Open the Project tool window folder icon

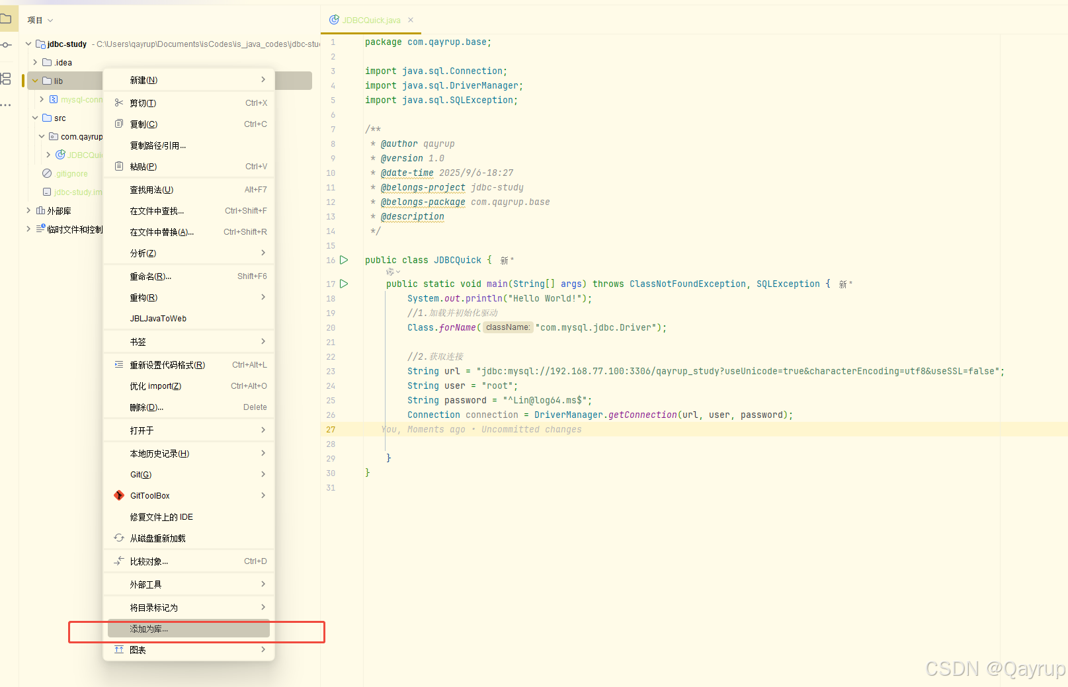[x=5, y=19]
